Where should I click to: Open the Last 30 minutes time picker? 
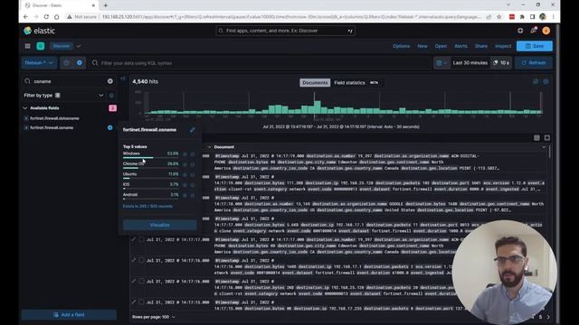pyautogui.click(x=470, y=63)
